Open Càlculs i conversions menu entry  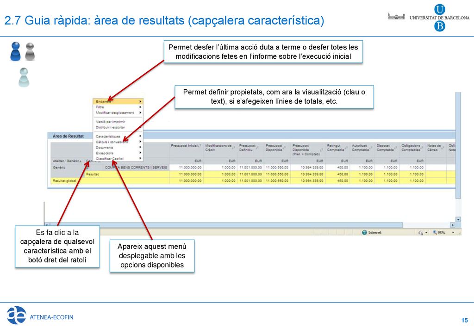(x=118, y=142)
